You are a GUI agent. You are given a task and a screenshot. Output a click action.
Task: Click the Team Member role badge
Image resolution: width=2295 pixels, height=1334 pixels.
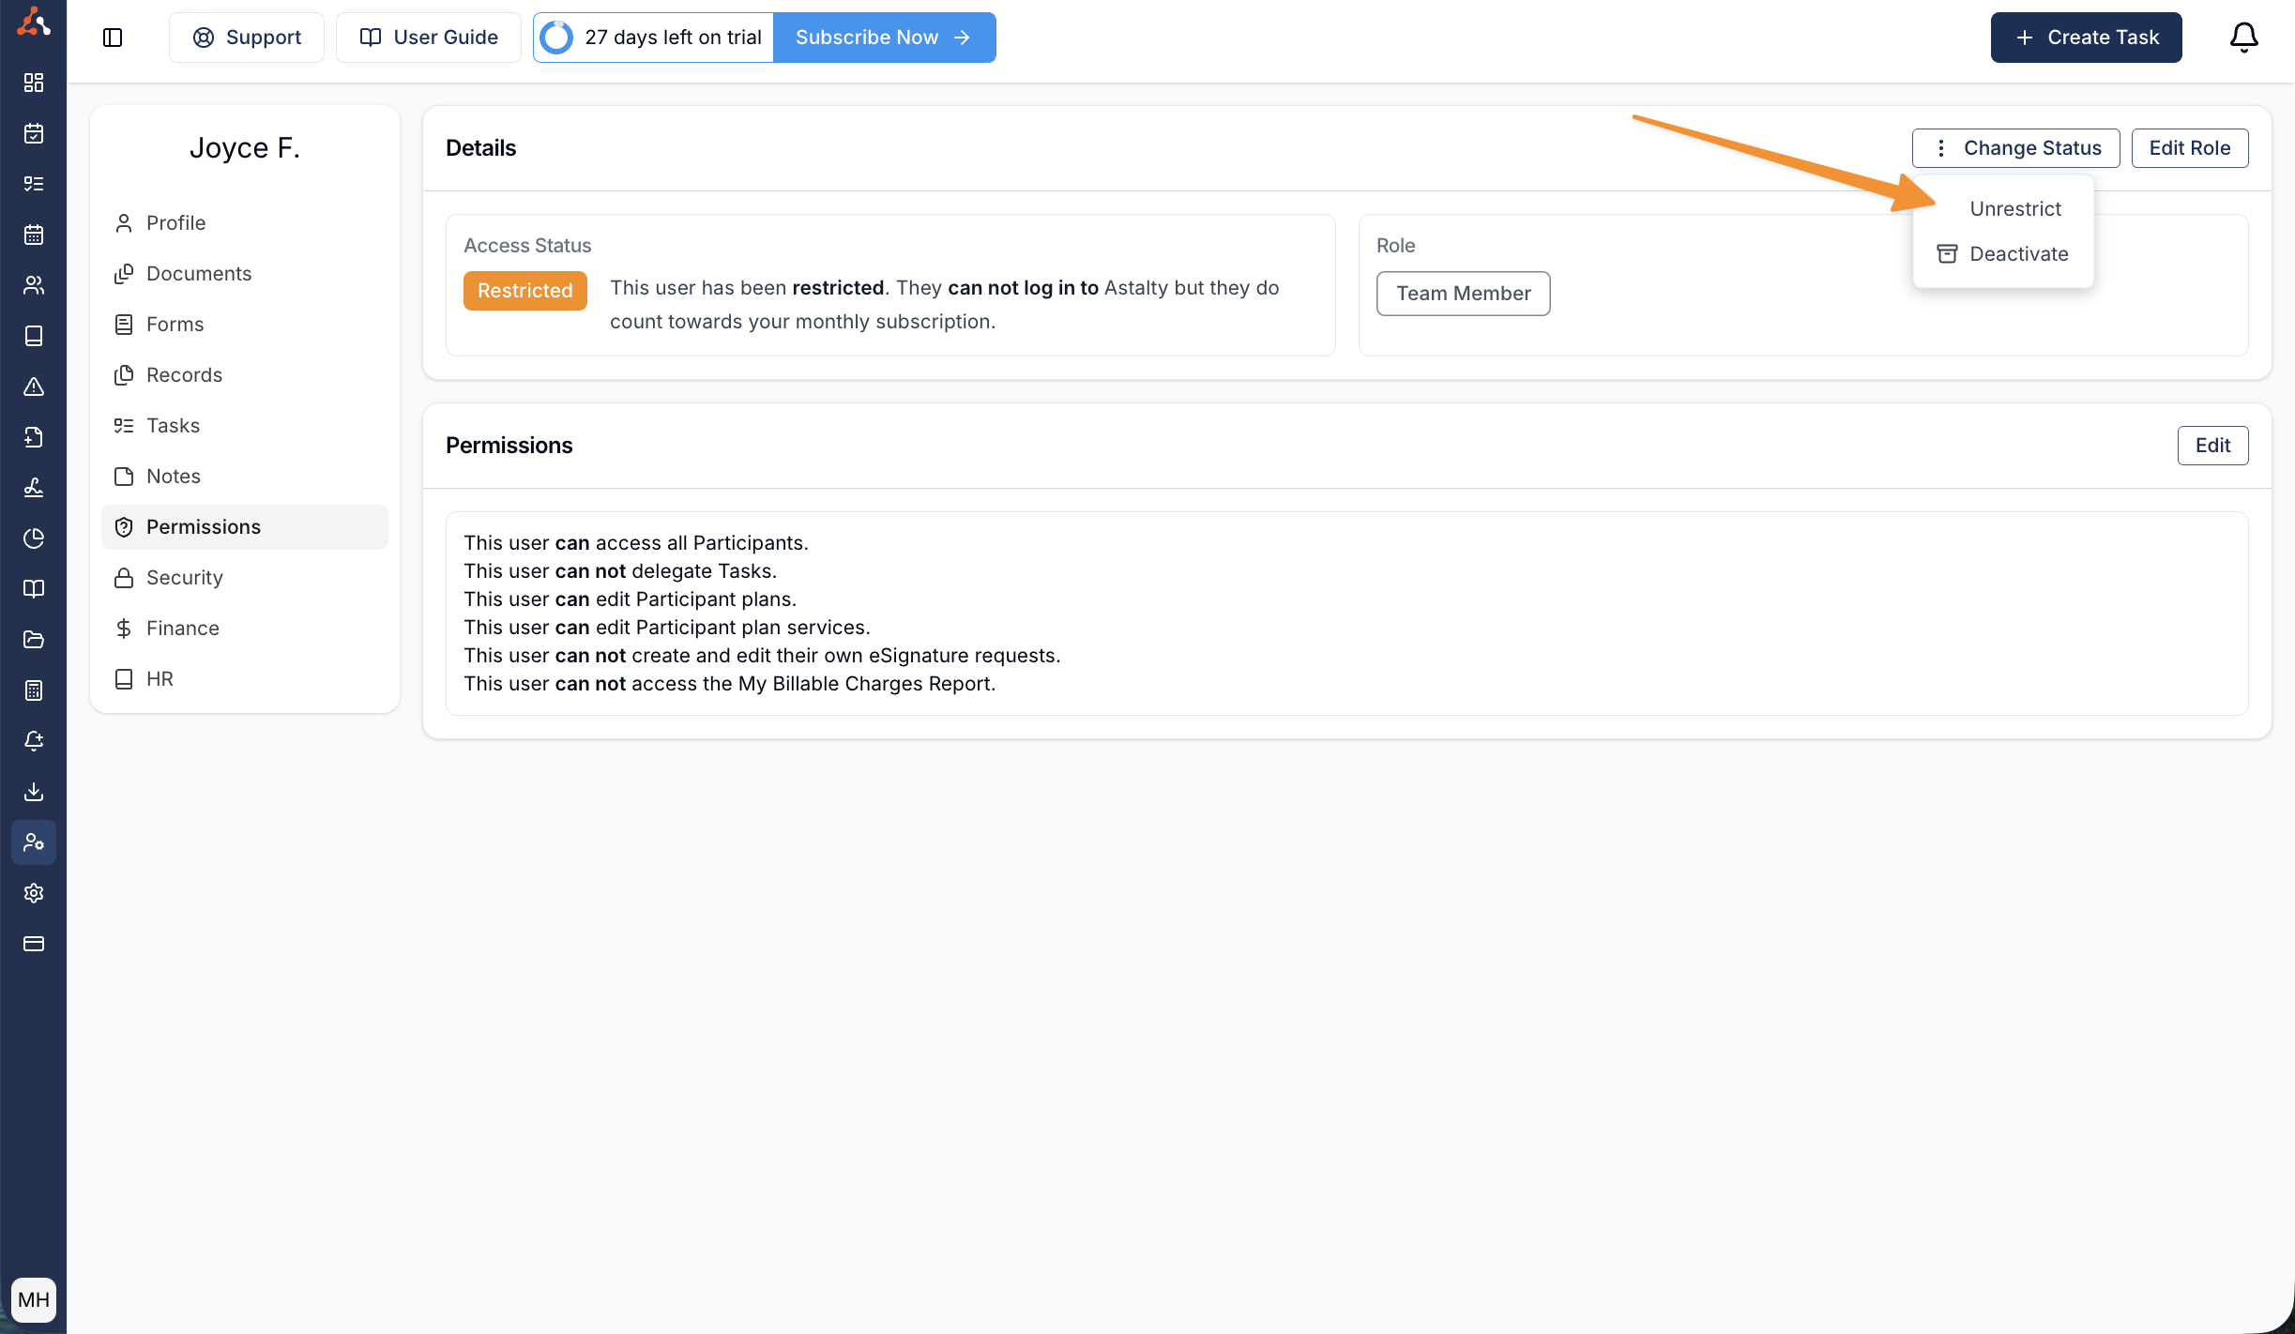(1462, 294)
